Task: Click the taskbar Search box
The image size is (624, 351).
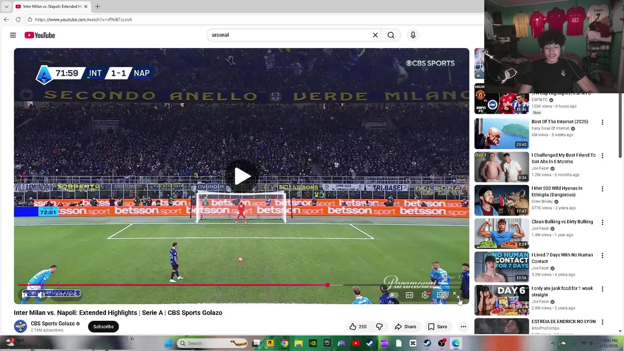Action: tap(212, 343)
